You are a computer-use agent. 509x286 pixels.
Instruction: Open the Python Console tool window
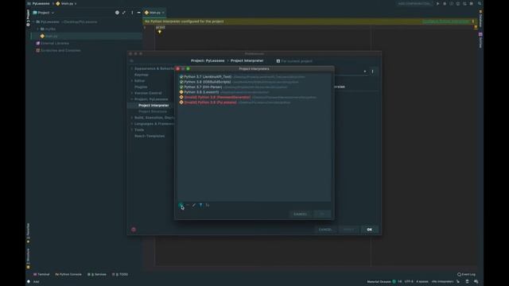click(x=68, y=274)
